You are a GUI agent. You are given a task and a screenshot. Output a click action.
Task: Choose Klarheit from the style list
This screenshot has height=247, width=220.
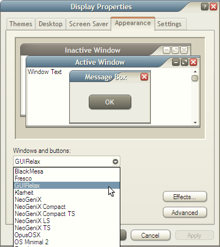pyautogui.click(x=67, y=193)
